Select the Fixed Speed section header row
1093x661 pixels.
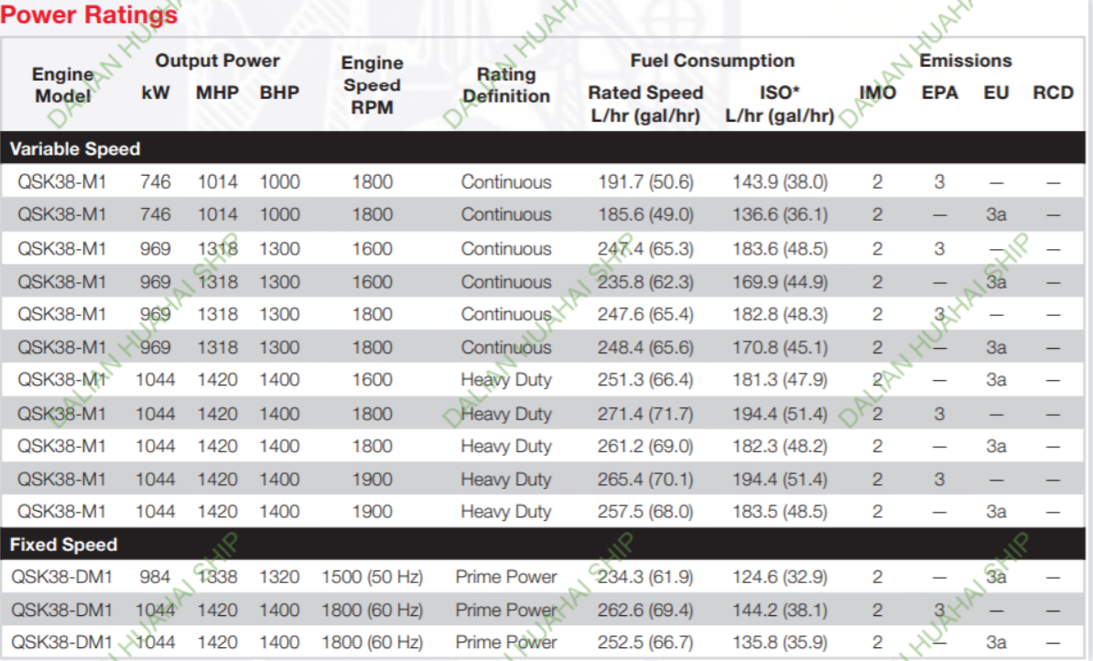[64, 545]
